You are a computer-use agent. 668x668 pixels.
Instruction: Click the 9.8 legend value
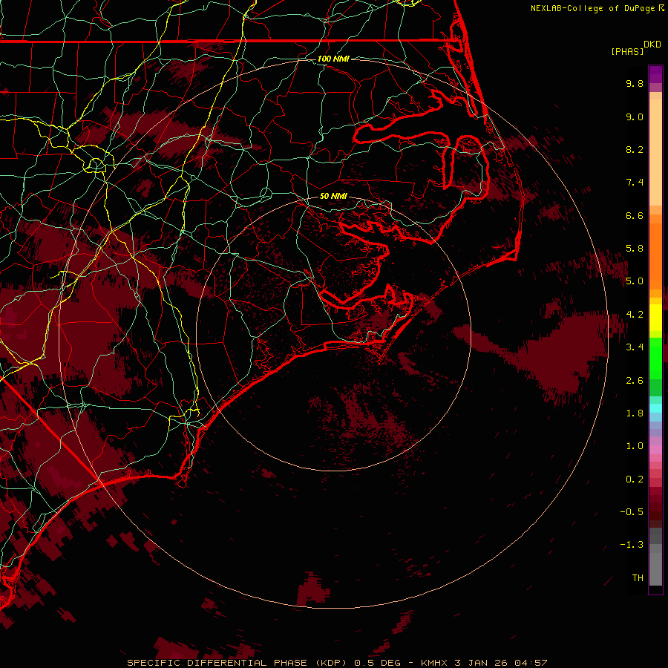point(635,83)
